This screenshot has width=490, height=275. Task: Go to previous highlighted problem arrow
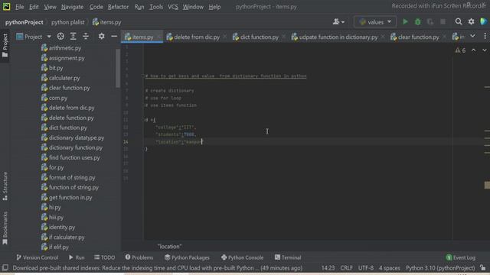474,50
